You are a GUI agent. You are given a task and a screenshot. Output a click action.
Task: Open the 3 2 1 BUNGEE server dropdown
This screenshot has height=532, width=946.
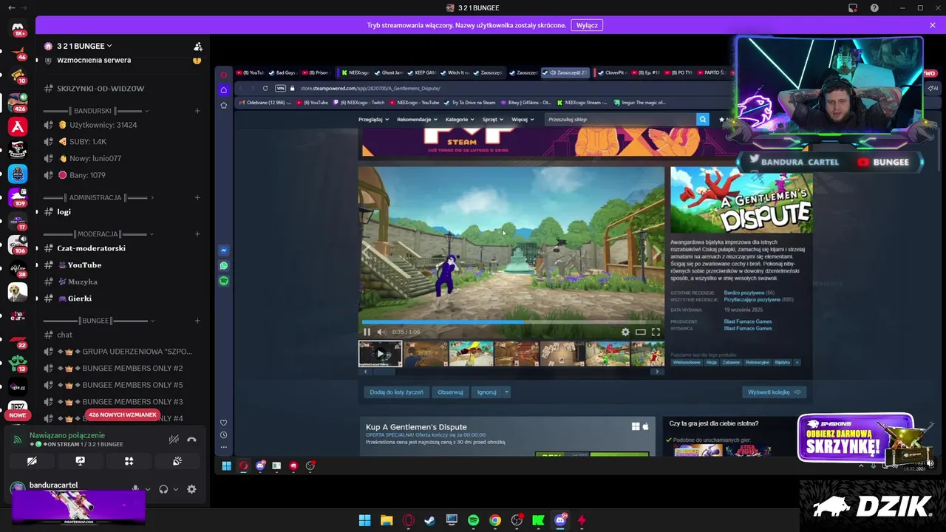(x=85, y=46)
